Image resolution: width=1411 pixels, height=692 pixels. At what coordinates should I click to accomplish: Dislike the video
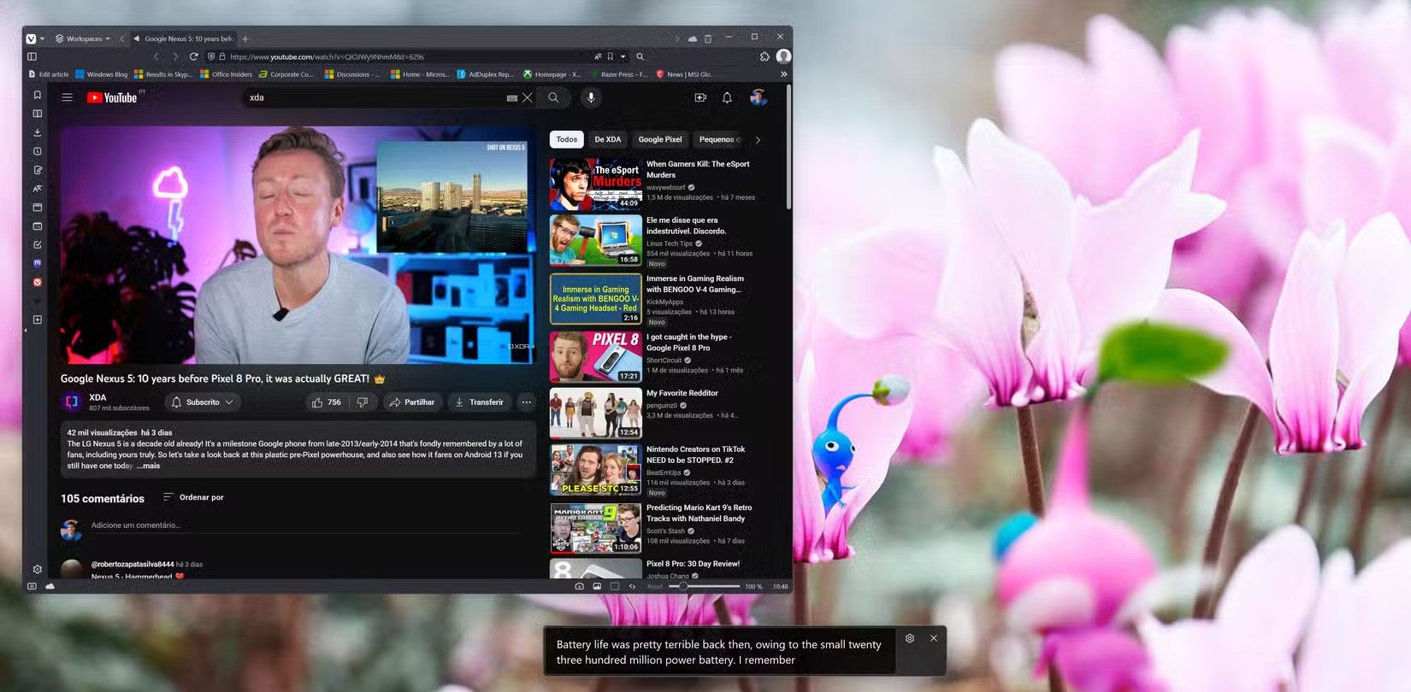click(363, 402)
